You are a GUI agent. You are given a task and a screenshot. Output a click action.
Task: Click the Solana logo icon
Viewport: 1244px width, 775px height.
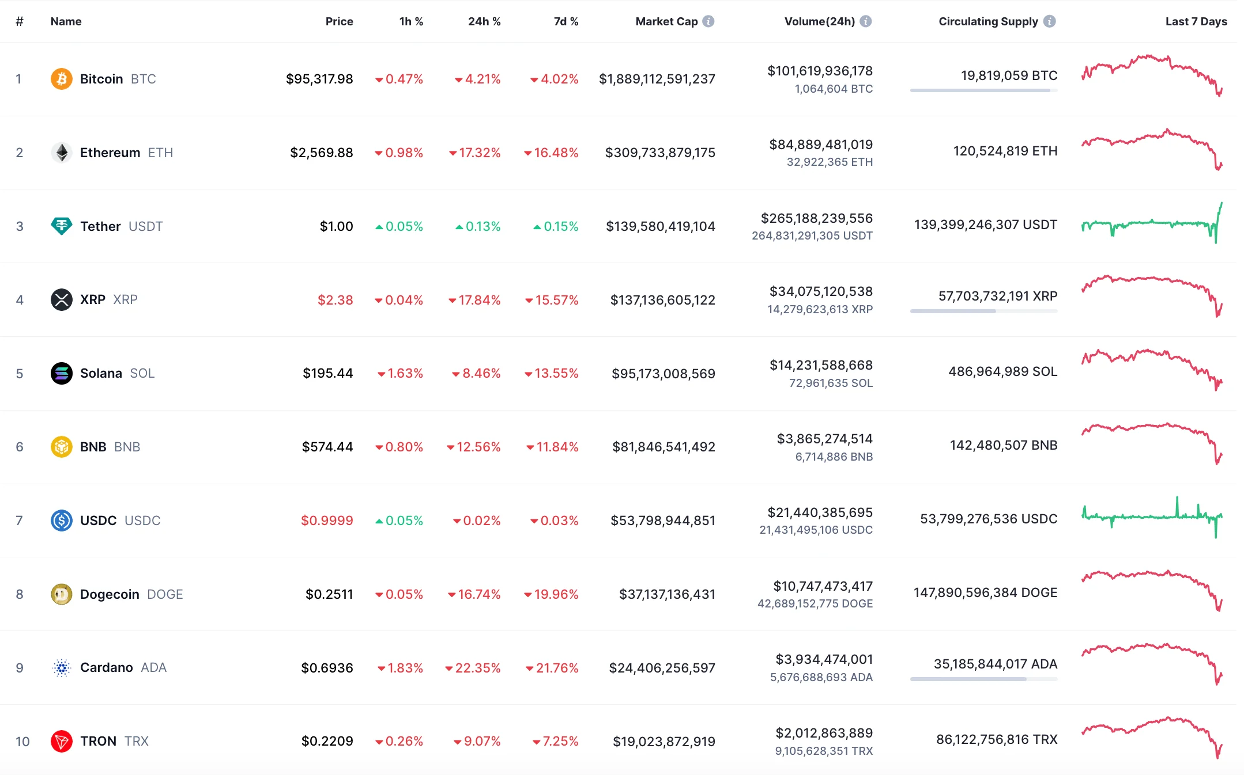click(x=62, y=373)
